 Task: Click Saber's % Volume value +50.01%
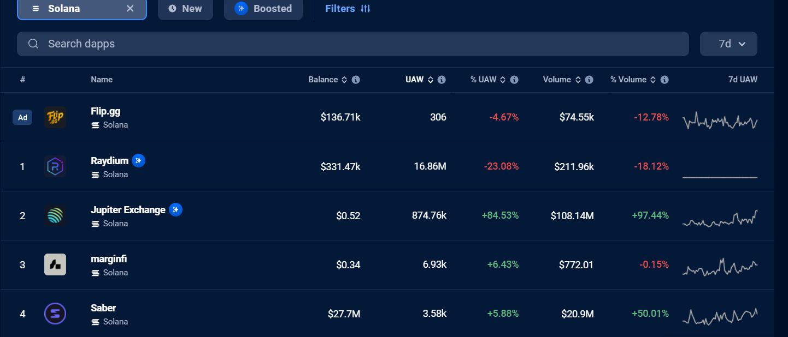[x=650, y=314]
